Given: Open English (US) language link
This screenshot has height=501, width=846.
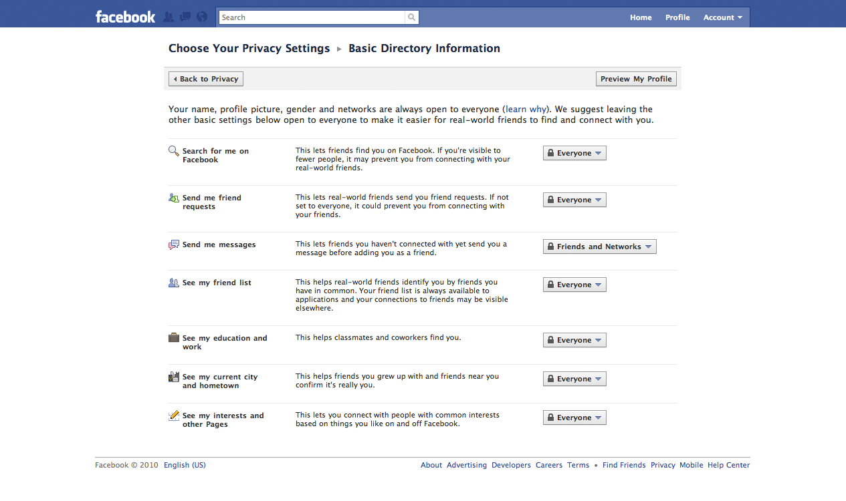Looking at the screenshot, I should click(x=185, y=465).
